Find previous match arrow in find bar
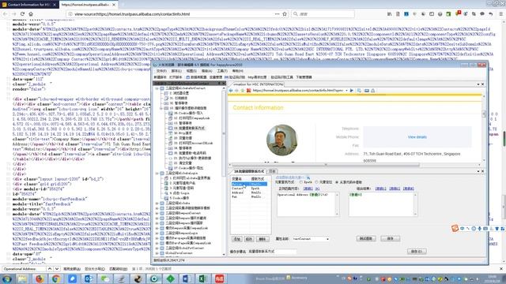The height and width of the screenshot is (284, 506). click(x=50, y=269)
